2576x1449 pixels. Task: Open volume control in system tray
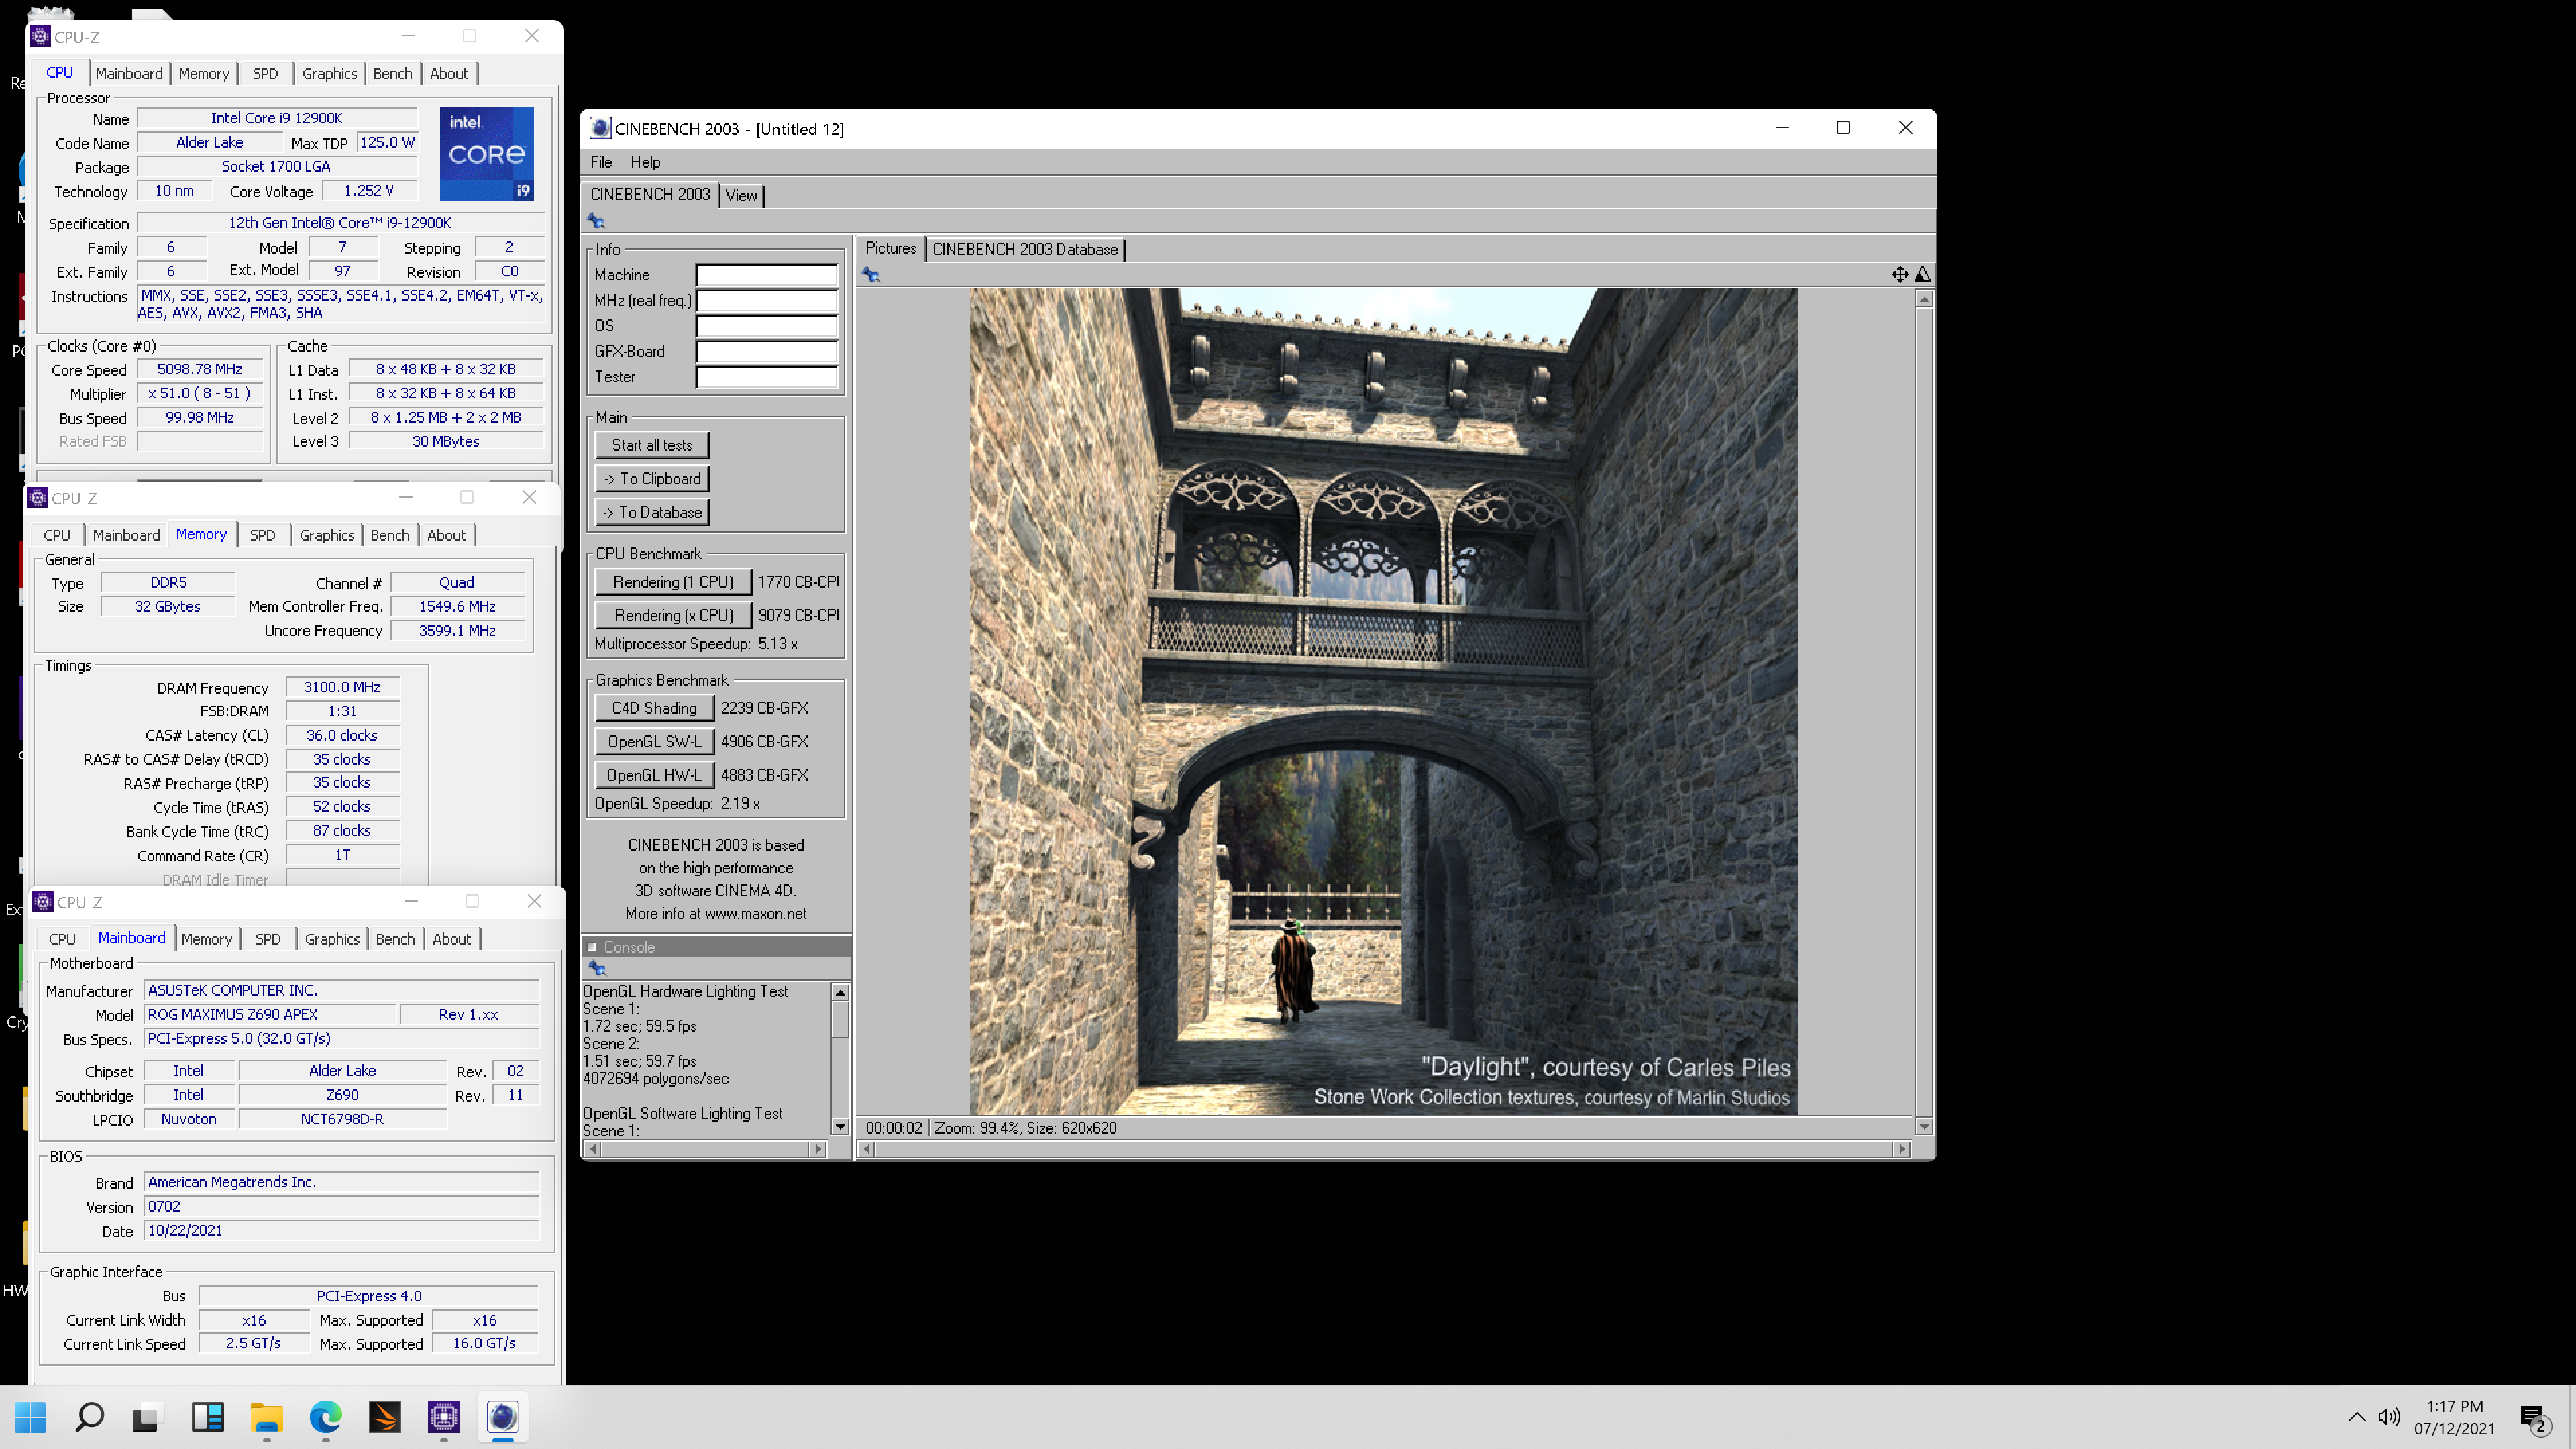2389,1417
